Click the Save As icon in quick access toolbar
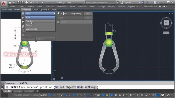The height and width of the screenshot is (98, 175). [22, 2]
